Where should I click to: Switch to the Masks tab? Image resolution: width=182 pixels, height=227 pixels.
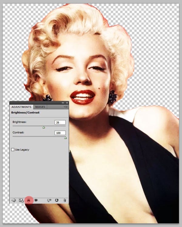[40, 107]
